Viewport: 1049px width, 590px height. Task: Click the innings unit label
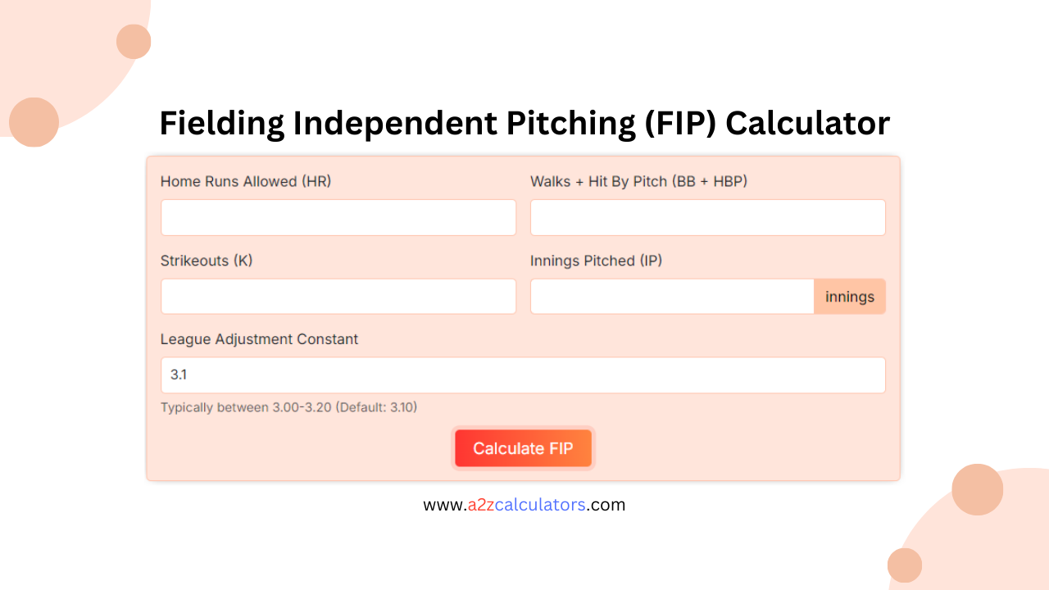tap(850, 296)
